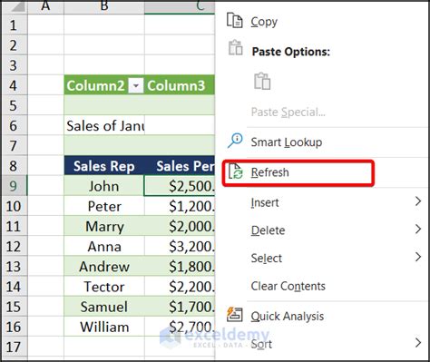Click the Copy icon in context menu
Viewport: 430px width, 362px height.
tap(235, 21)
